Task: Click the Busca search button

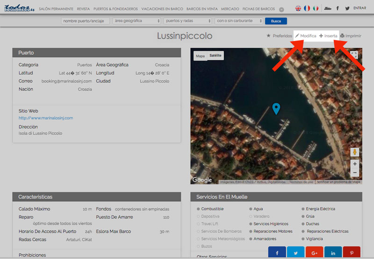Action: coord(276,21)
